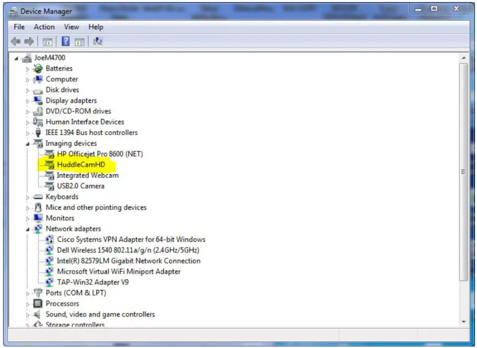Collapse the Imaging devices node
This screenshot has width=477, height=348.
[x=28, y=143]
